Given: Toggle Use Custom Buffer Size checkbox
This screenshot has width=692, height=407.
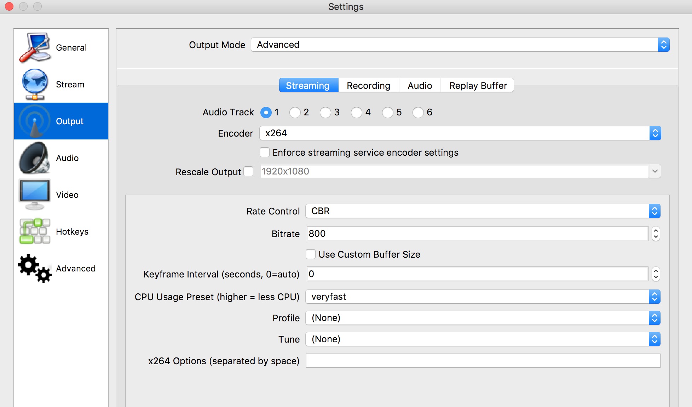Looking at the screenshot, I should tap(310, 253).
